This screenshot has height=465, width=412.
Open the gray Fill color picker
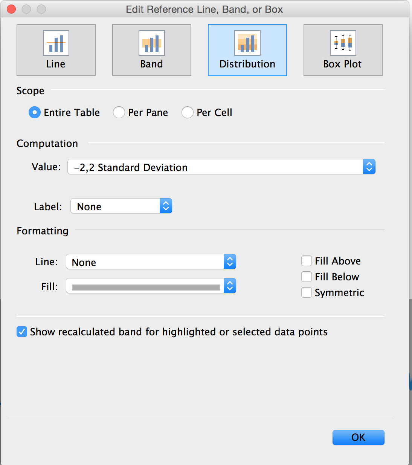151,286
